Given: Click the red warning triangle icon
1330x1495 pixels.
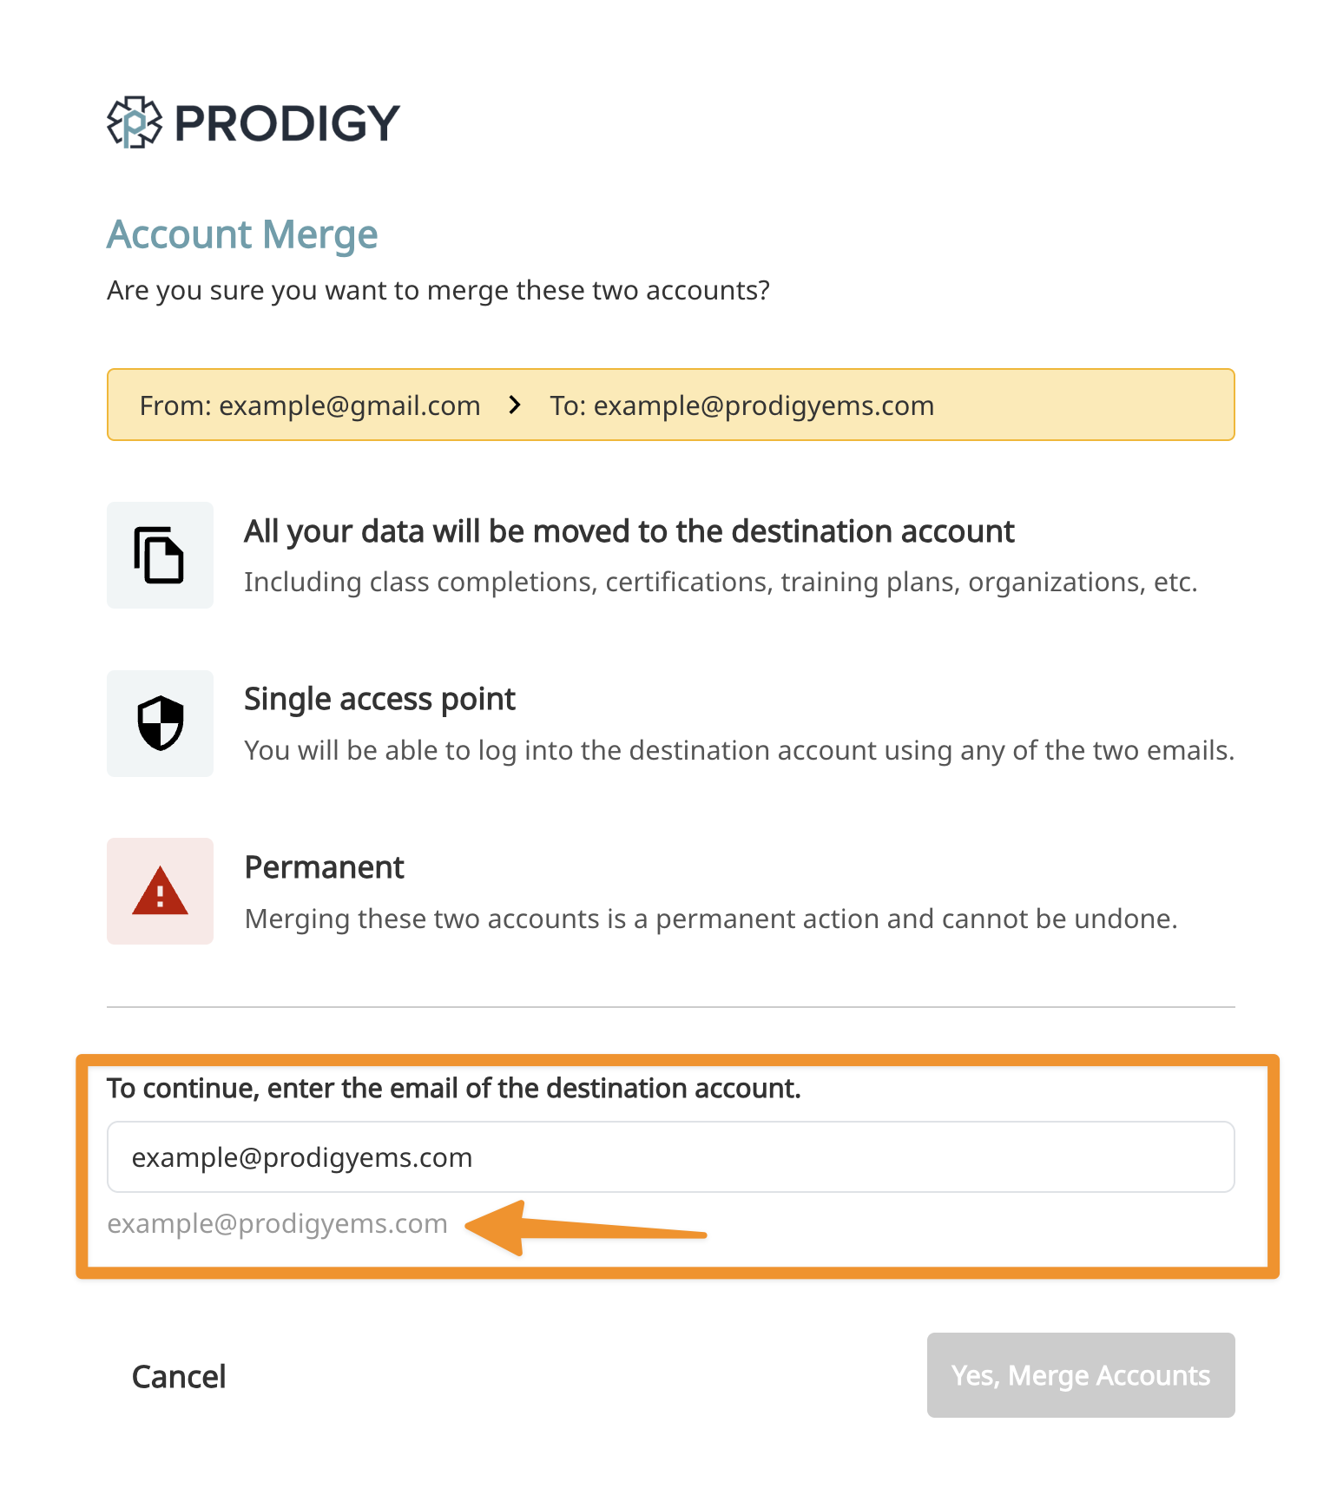Looking at the screenshot, I should [x=161, y=892].
